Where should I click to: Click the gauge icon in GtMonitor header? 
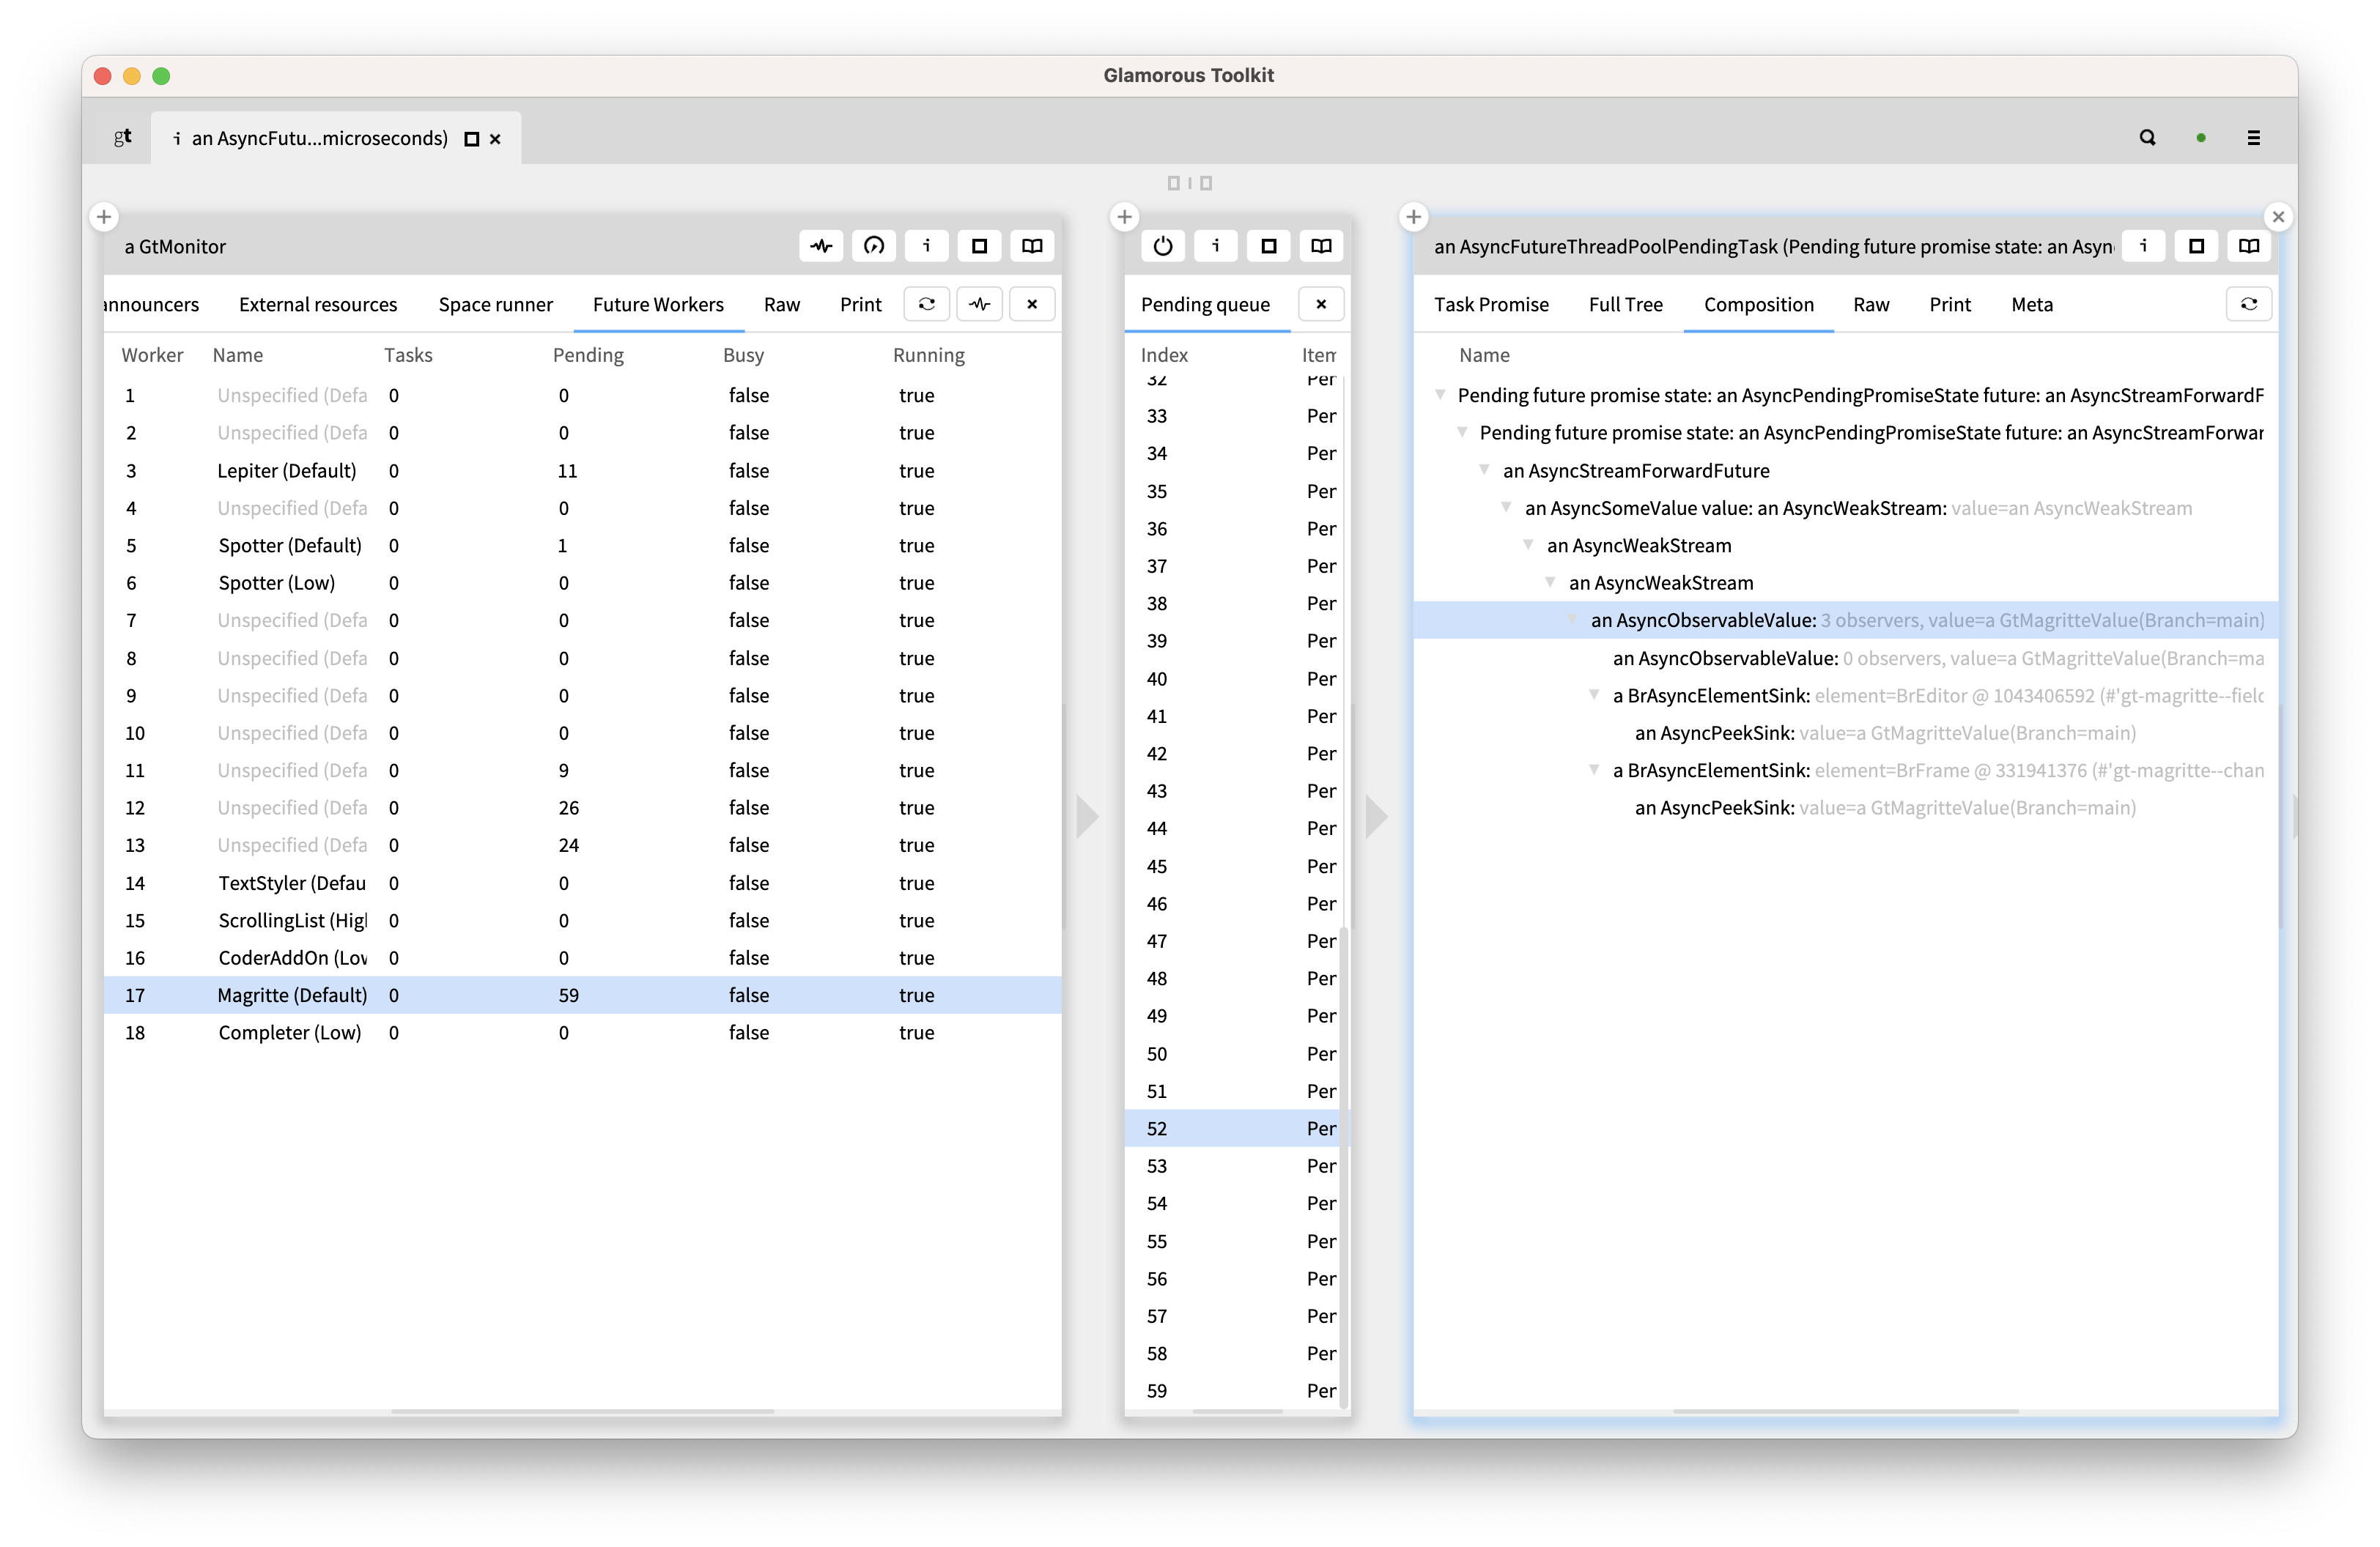click(x=874, y=246)
